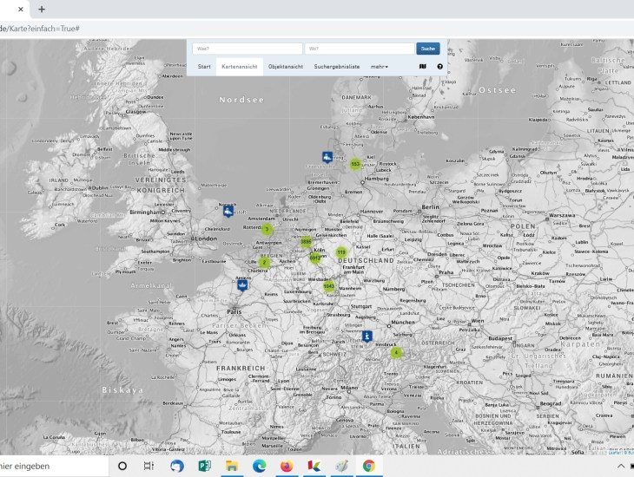Image resolution: width=634 pixels, height=477 pixels.
Task: Open the green cluster marker labeled 183
Action: pyautogui.click(x=354, y=163)
